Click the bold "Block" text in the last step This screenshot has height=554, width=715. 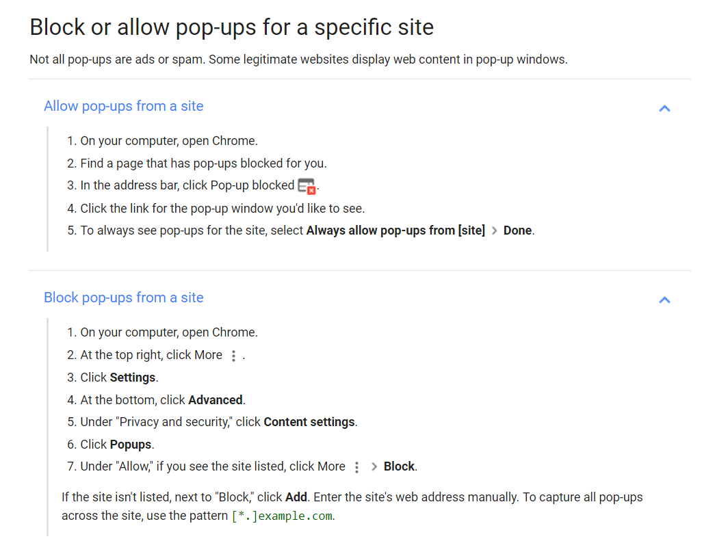click(x=399, y=466)
